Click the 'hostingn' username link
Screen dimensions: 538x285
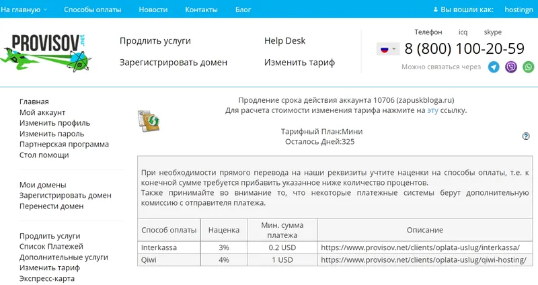[518, 9]
